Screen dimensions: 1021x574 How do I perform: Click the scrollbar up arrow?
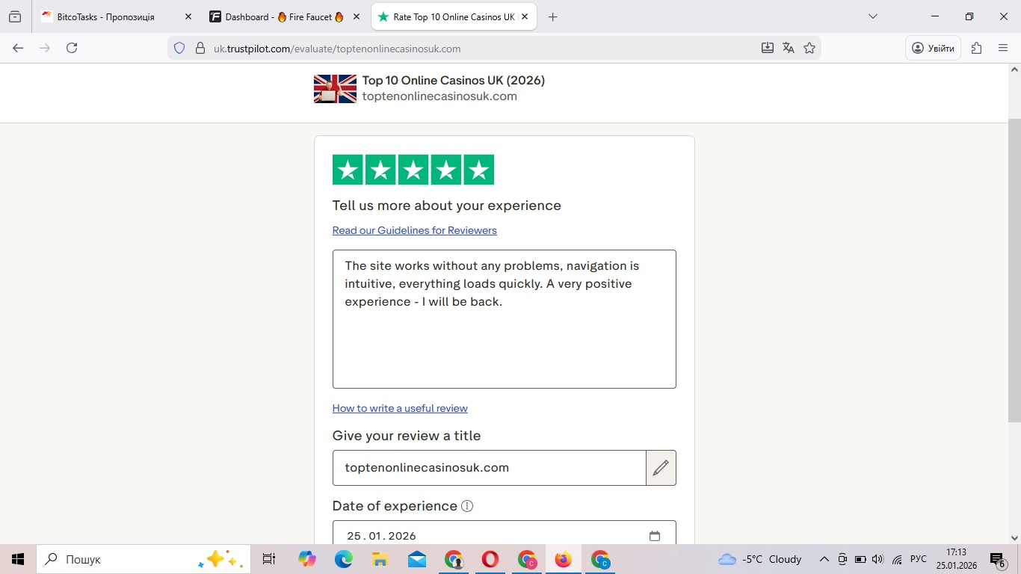1014,70
